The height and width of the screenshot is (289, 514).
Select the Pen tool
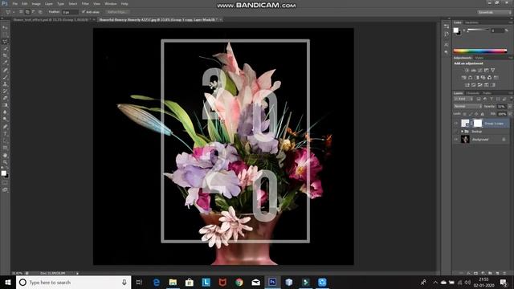tap(5, 127)
